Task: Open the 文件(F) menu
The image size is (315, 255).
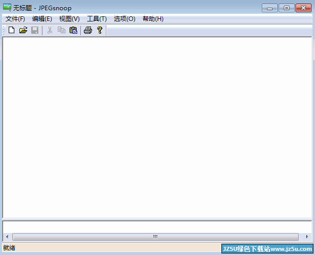Action: tap(15, 19)
